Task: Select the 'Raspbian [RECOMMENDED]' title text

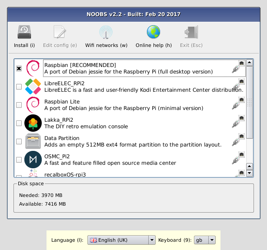Action: tap(80, 65)
